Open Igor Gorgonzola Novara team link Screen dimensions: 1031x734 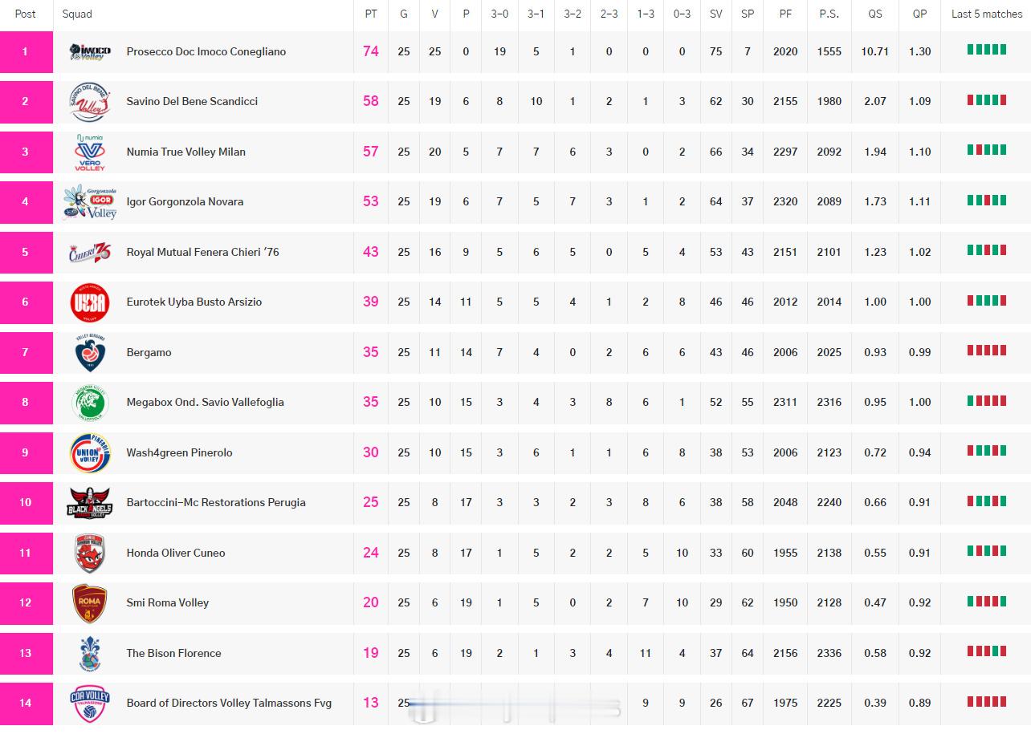click(185, 201)
